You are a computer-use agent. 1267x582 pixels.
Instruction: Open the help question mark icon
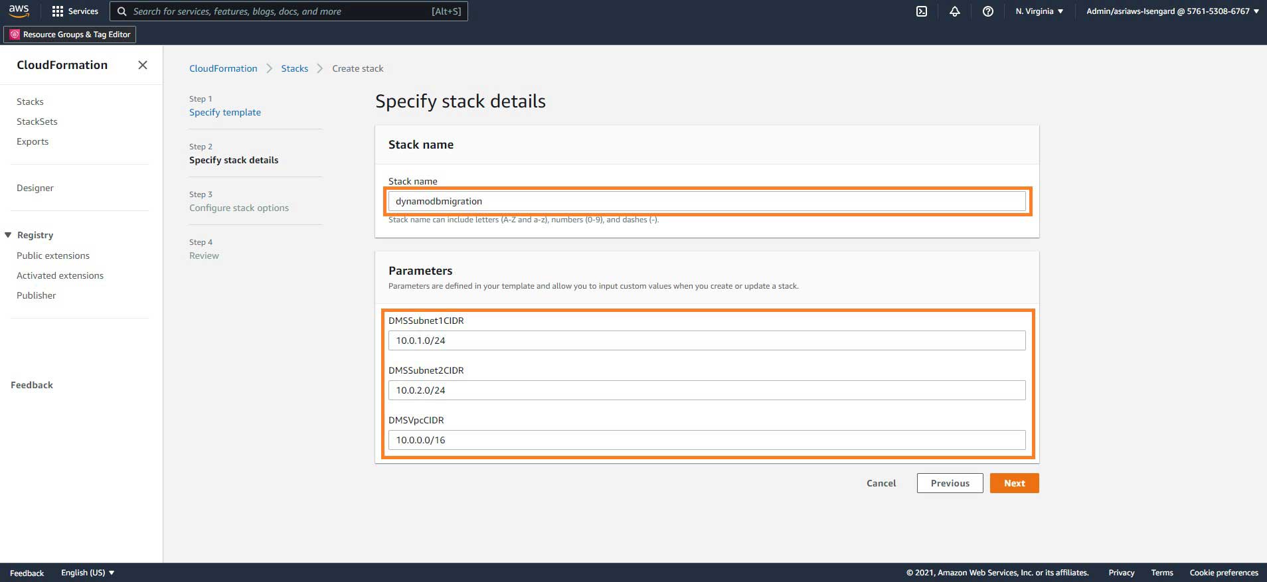point(988,11)
